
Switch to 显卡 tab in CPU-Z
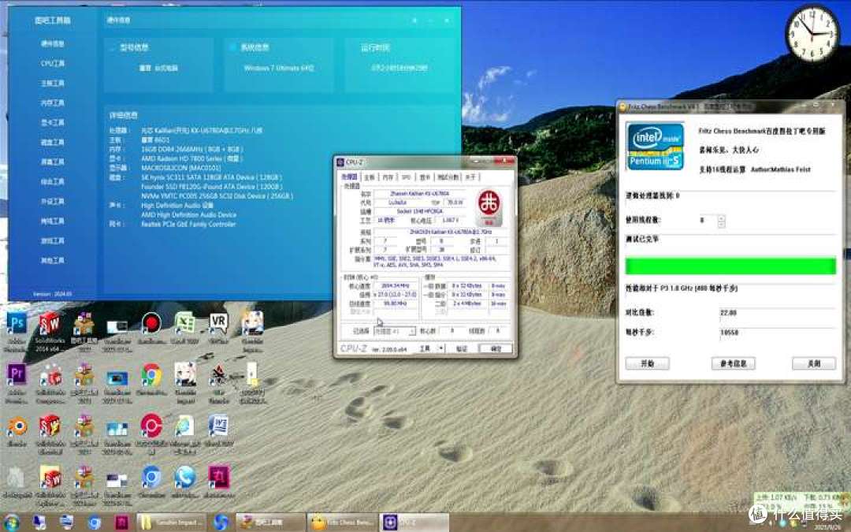coord(425,177)
